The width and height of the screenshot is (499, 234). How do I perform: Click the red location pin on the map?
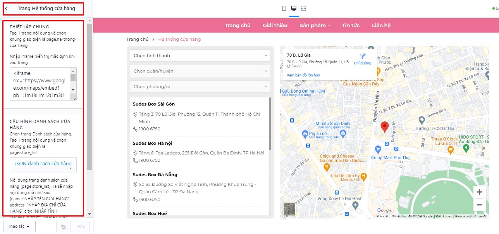tap(384, 127)
